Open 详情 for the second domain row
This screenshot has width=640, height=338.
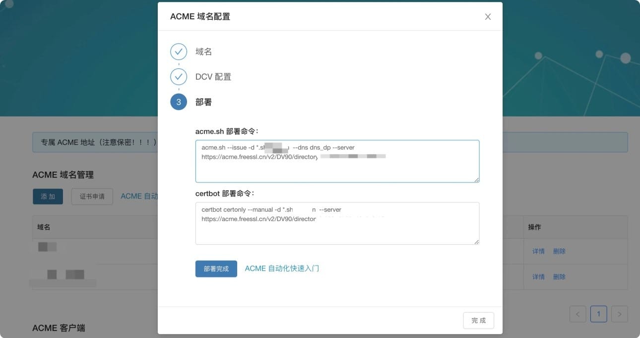pyautogui.click(x=538, y=277)
